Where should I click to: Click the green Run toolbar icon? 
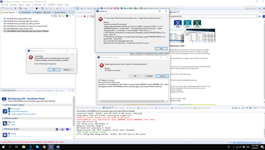(130, 8)
